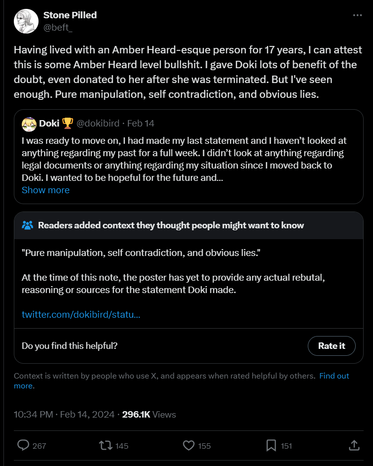The width and height of the screenshot is (373, 466).
Task: Click the Feb 14 date on quoted tweet
Action: [x=141, y=124]
